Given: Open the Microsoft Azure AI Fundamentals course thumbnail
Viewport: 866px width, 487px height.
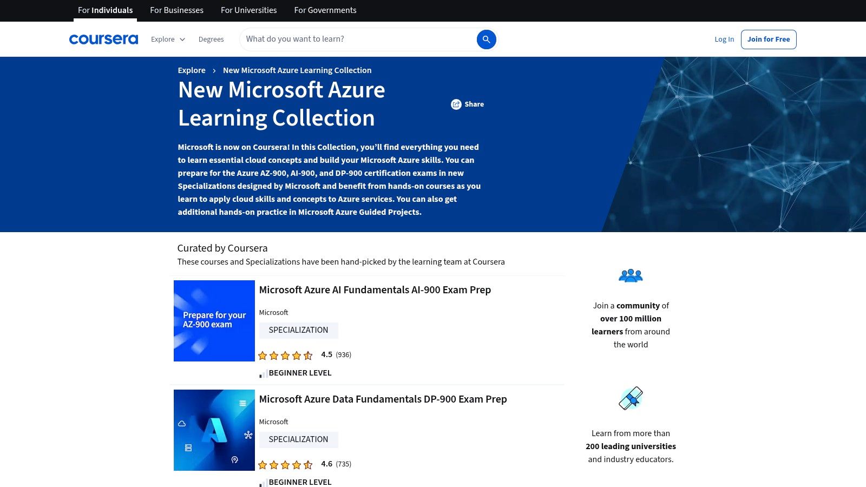Looking at the screenshot, I should coord(214,320).
